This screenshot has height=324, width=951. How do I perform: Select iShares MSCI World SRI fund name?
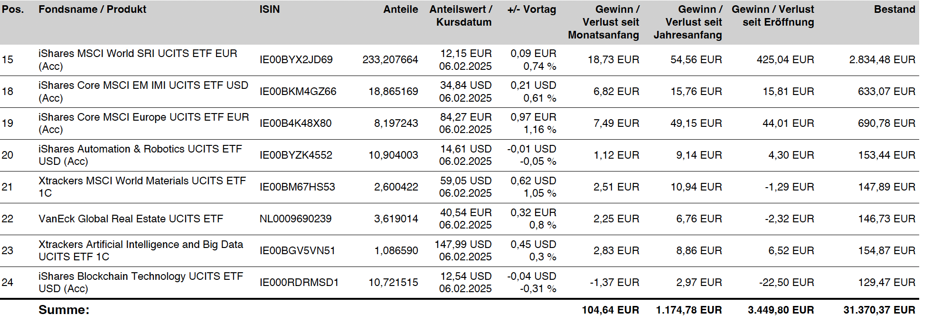[x=138, y=60]
